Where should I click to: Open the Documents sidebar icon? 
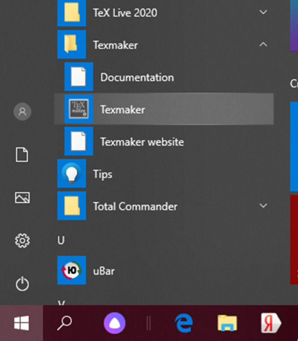click(22, 155)
